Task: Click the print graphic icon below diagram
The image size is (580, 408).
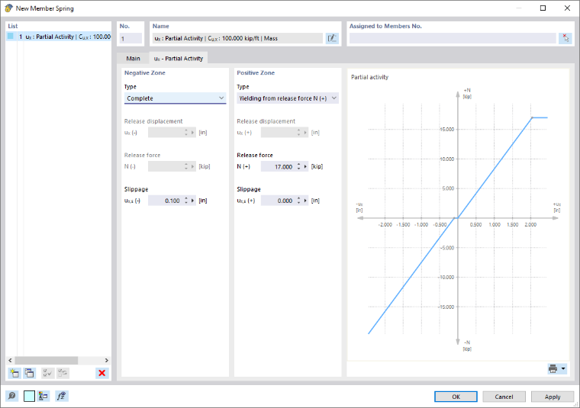Action: 553,368
